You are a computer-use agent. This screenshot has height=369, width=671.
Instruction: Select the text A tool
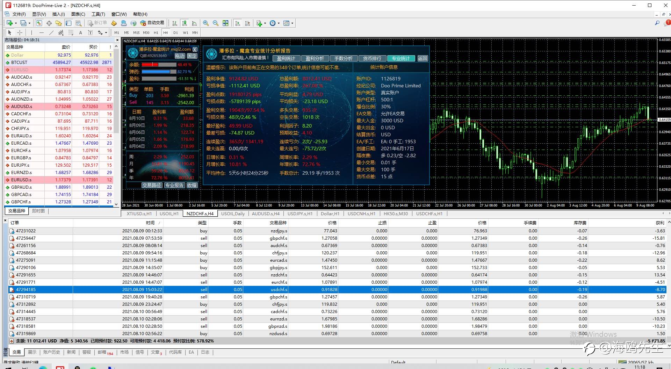click(80, 32)
